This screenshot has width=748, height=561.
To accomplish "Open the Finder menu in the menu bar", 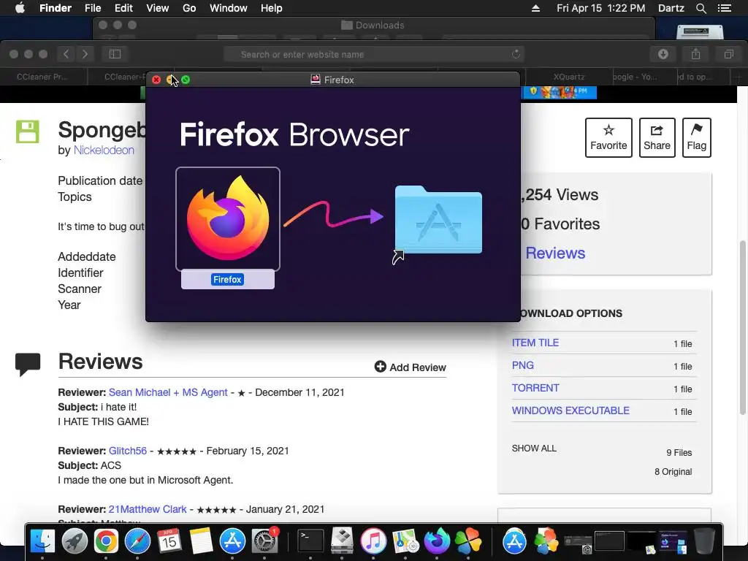I will tap(56, 8).
